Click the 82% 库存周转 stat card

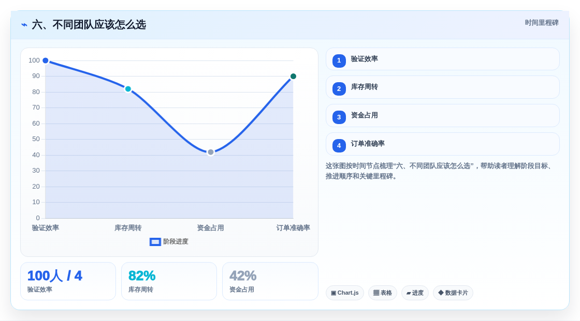169,281
